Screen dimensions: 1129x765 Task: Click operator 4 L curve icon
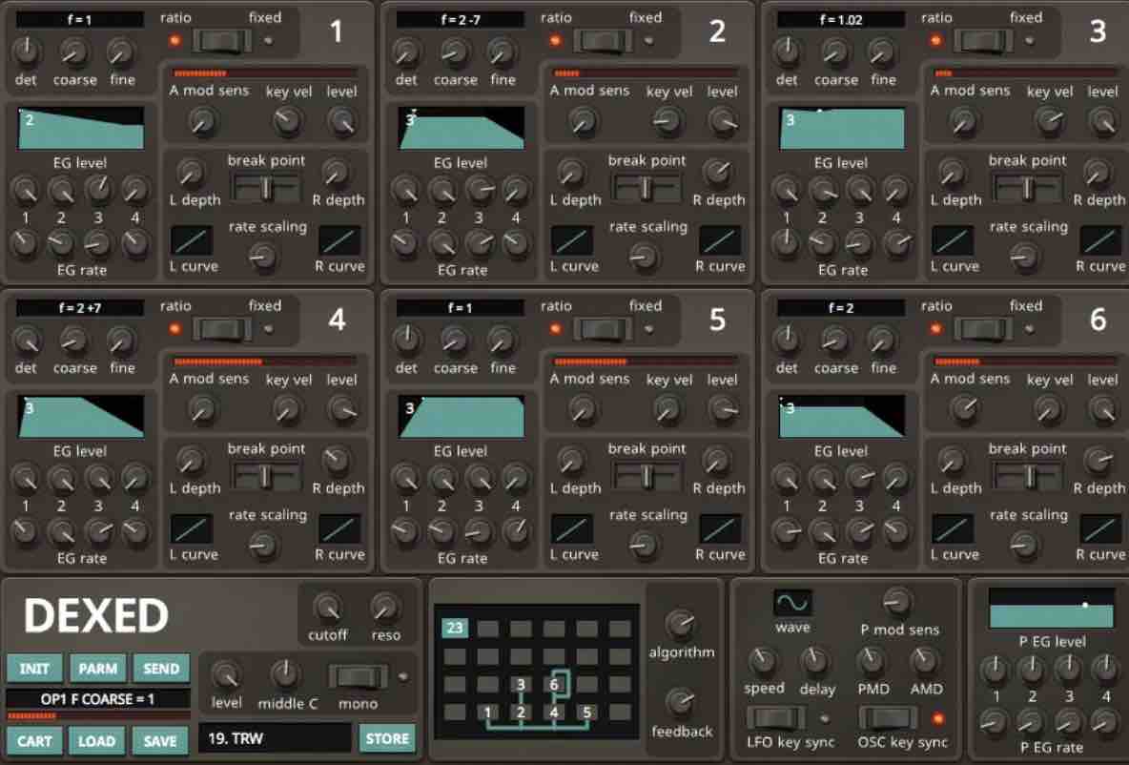tap(192, 528)
